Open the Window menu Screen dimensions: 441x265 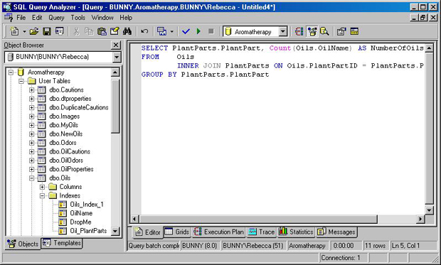[x=102, y=18]
